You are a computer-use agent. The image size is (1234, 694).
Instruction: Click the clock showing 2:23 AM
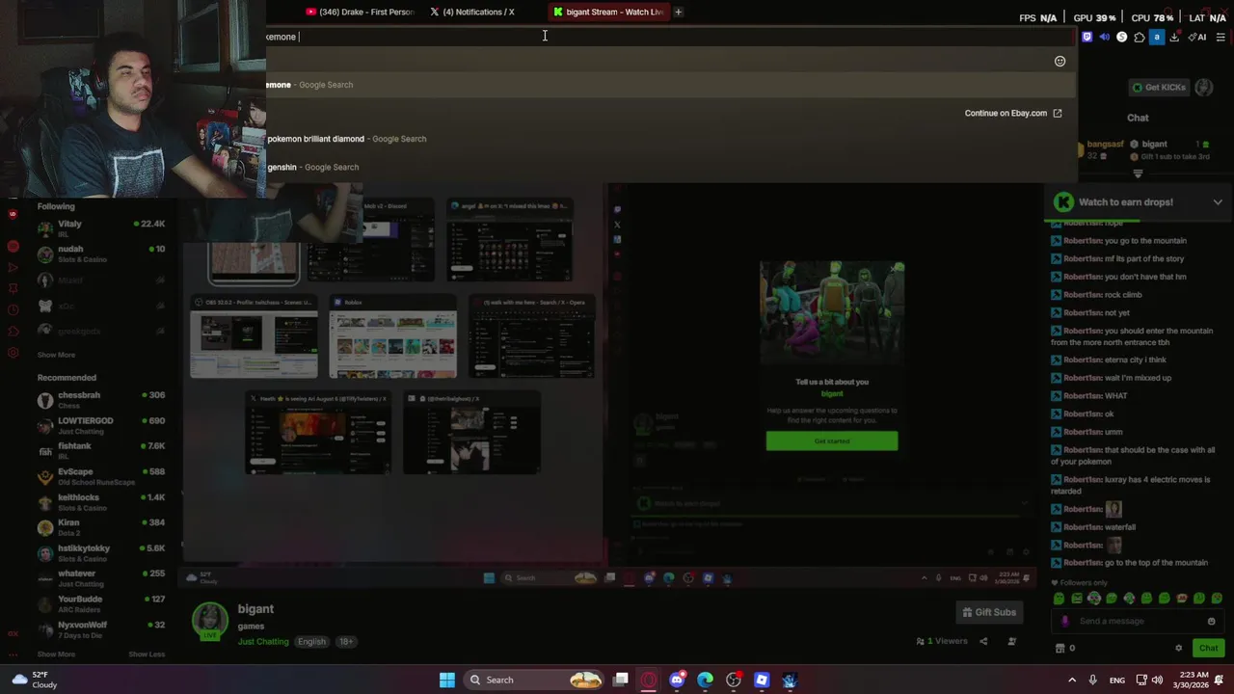1193,680
